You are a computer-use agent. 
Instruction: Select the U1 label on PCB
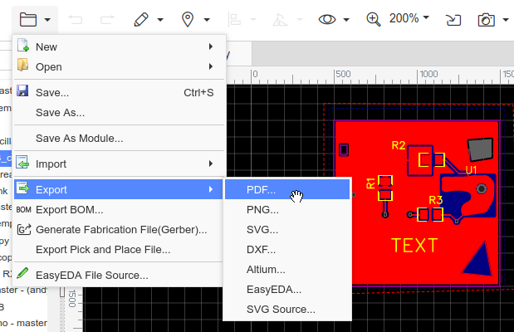pos(471,170)
